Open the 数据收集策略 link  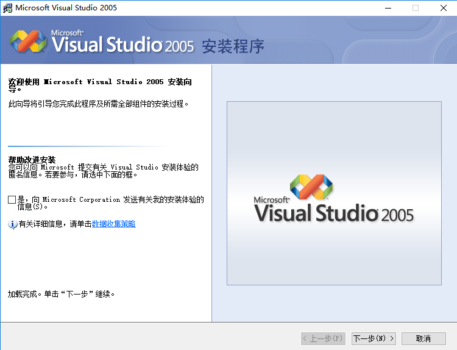(x=114, y=224)
